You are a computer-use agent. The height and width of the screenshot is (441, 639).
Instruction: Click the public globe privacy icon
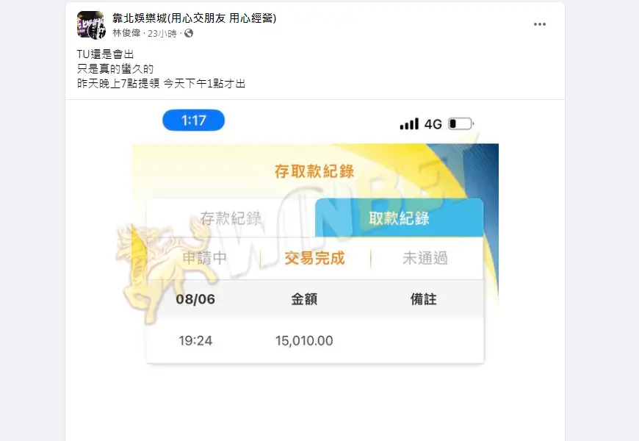point(189,34)
